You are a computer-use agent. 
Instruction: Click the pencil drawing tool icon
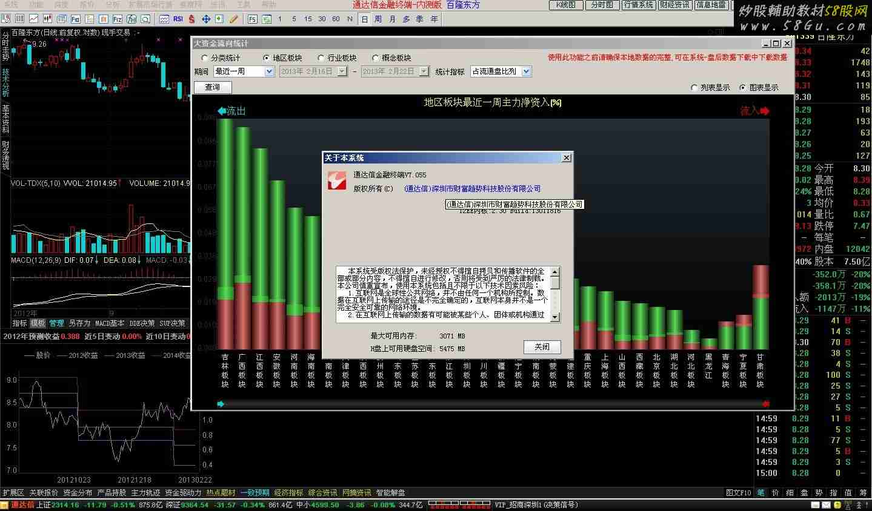pos(234,19)
